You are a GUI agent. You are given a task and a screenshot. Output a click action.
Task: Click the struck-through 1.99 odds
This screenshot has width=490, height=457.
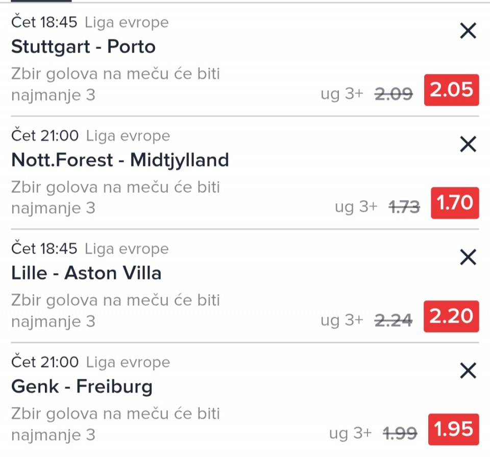(x=401, y=434)
